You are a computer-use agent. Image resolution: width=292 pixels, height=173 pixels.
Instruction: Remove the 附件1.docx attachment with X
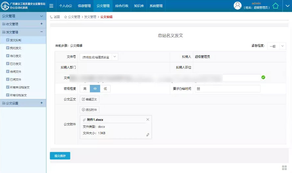(x=148, y=119)
